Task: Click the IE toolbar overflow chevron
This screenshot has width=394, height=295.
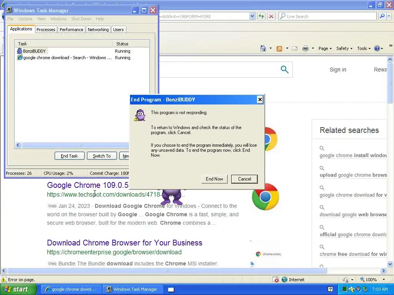Action: click(x=391, y=46)
